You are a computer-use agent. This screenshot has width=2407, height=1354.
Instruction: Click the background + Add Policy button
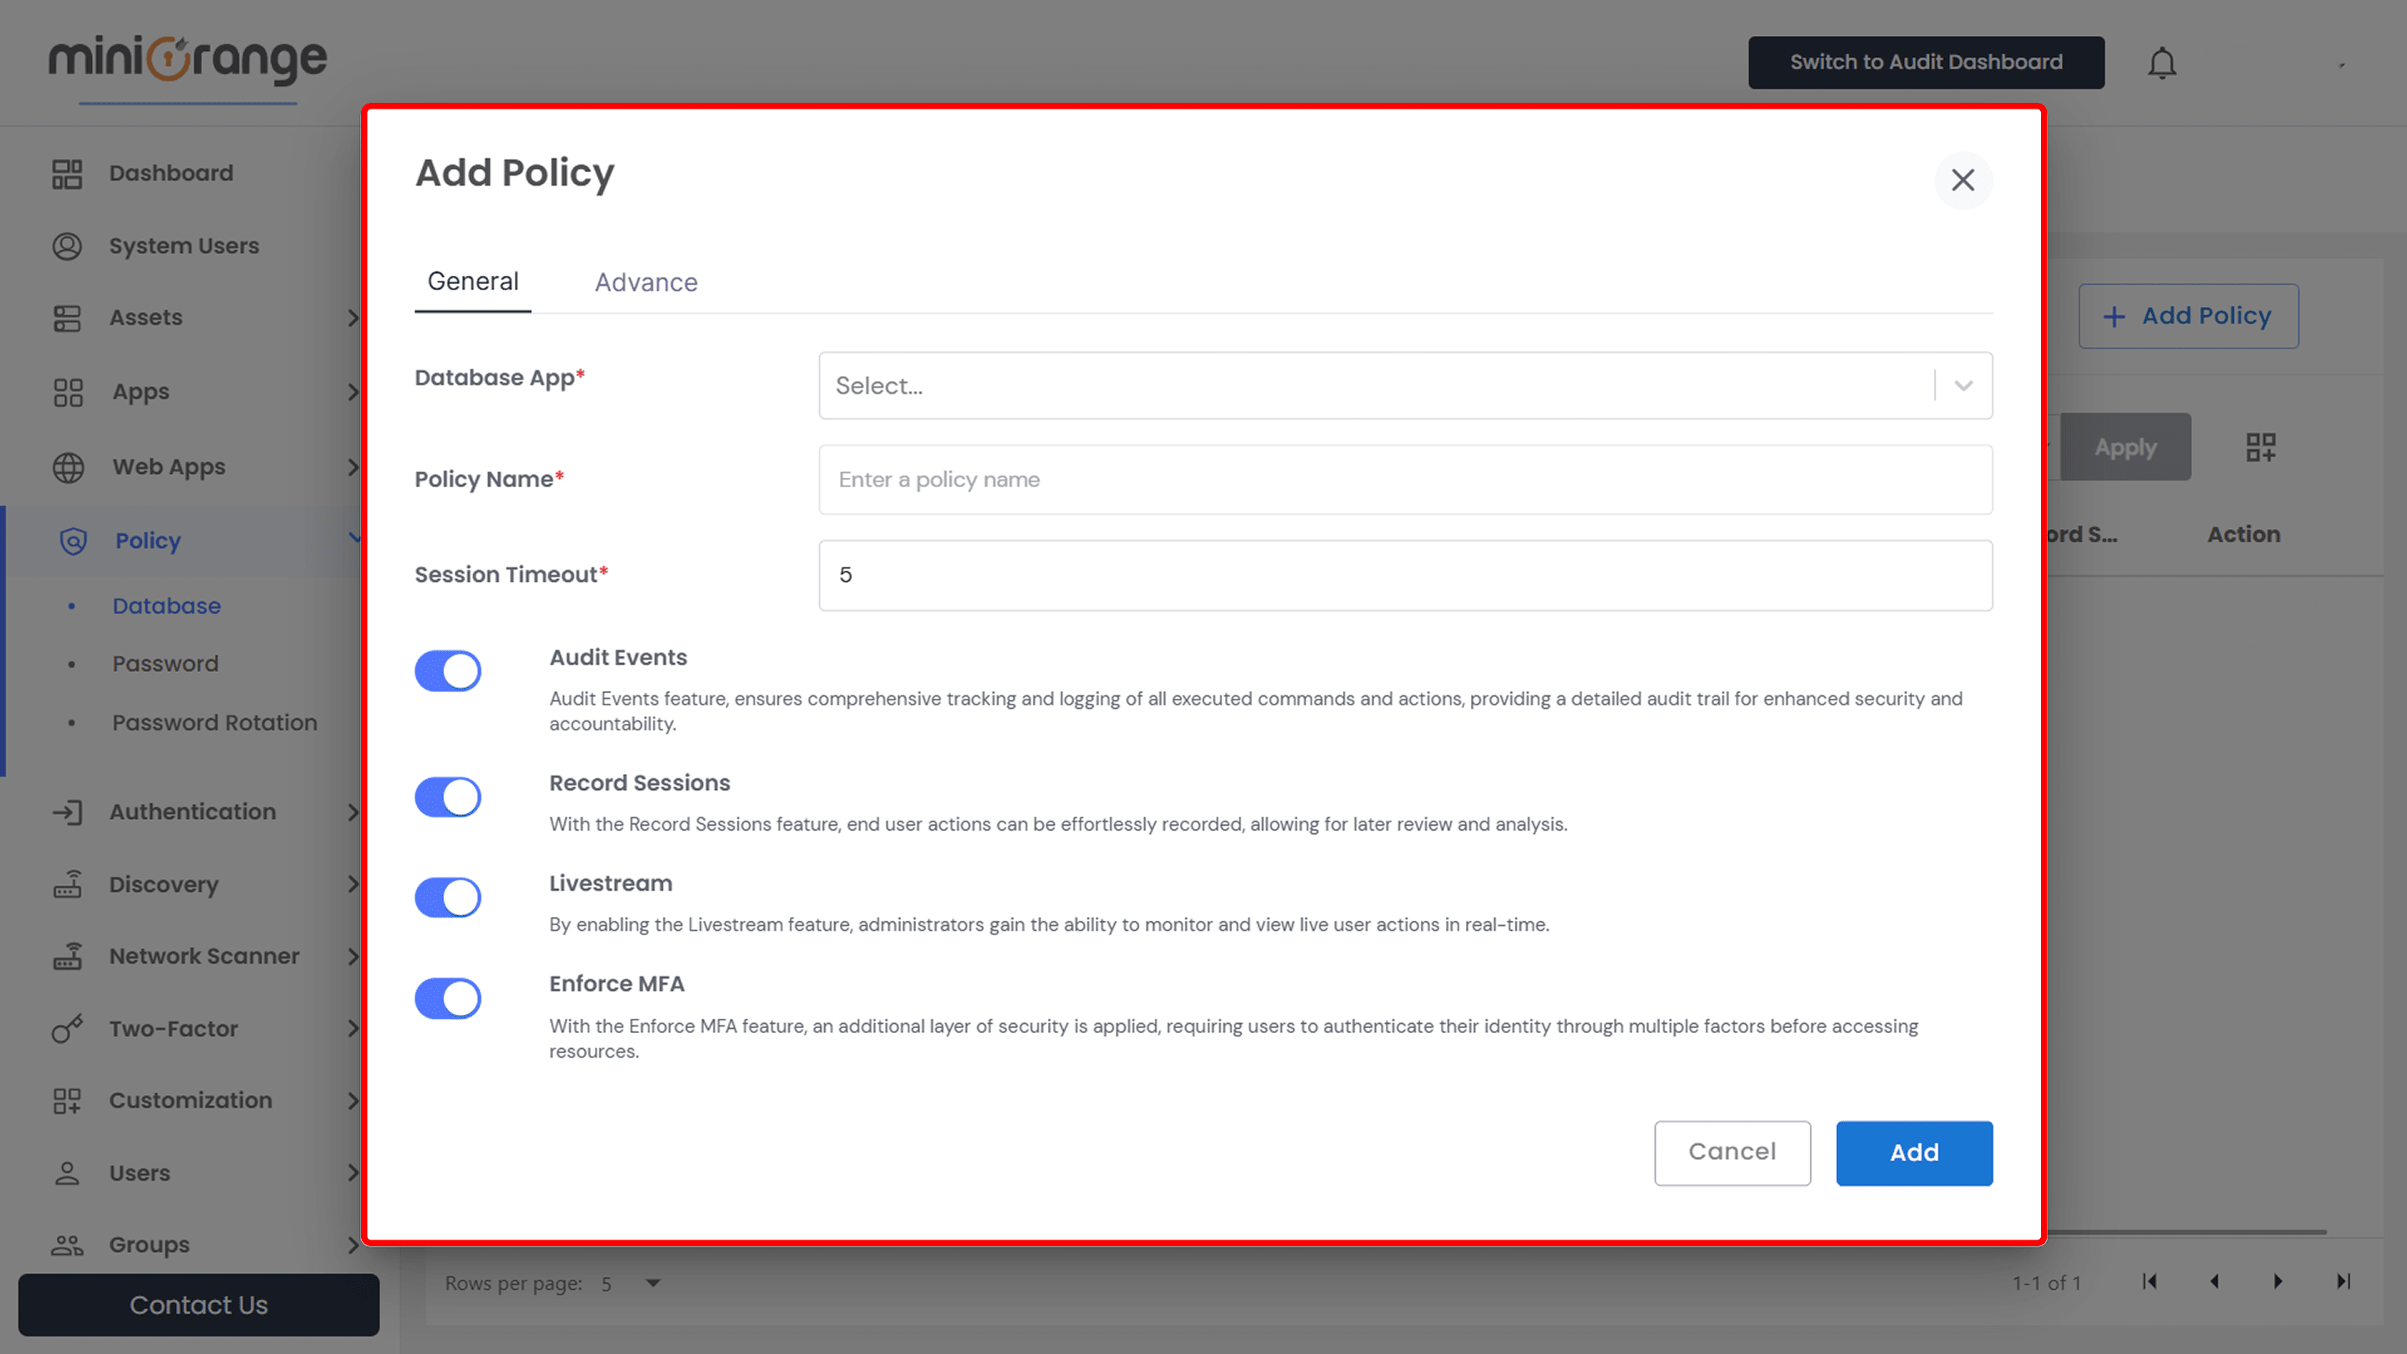click(2187, 316)
